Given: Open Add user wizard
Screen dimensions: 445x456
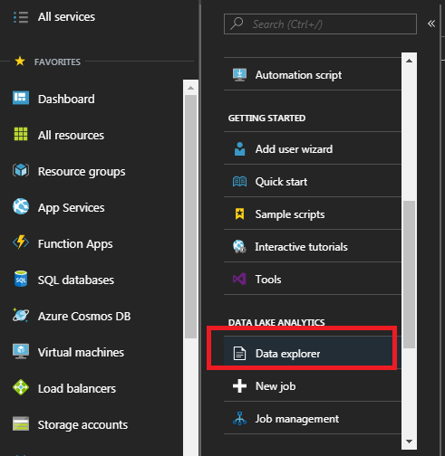Looking at the screenshot, I should (x=313, y=148).
